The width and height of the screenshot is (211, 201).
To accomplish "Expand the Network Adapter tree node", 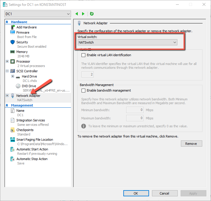I will click(x=7, y=95).
